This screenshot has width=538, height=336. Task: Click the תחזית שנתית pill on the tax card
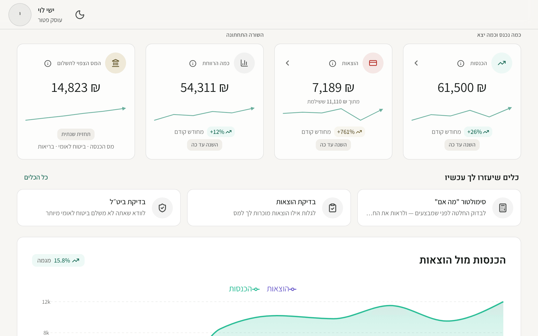point(76,134)
